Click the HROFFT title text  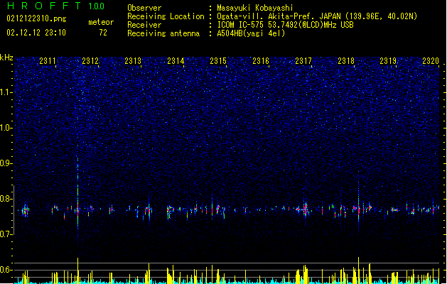(44, 6)
